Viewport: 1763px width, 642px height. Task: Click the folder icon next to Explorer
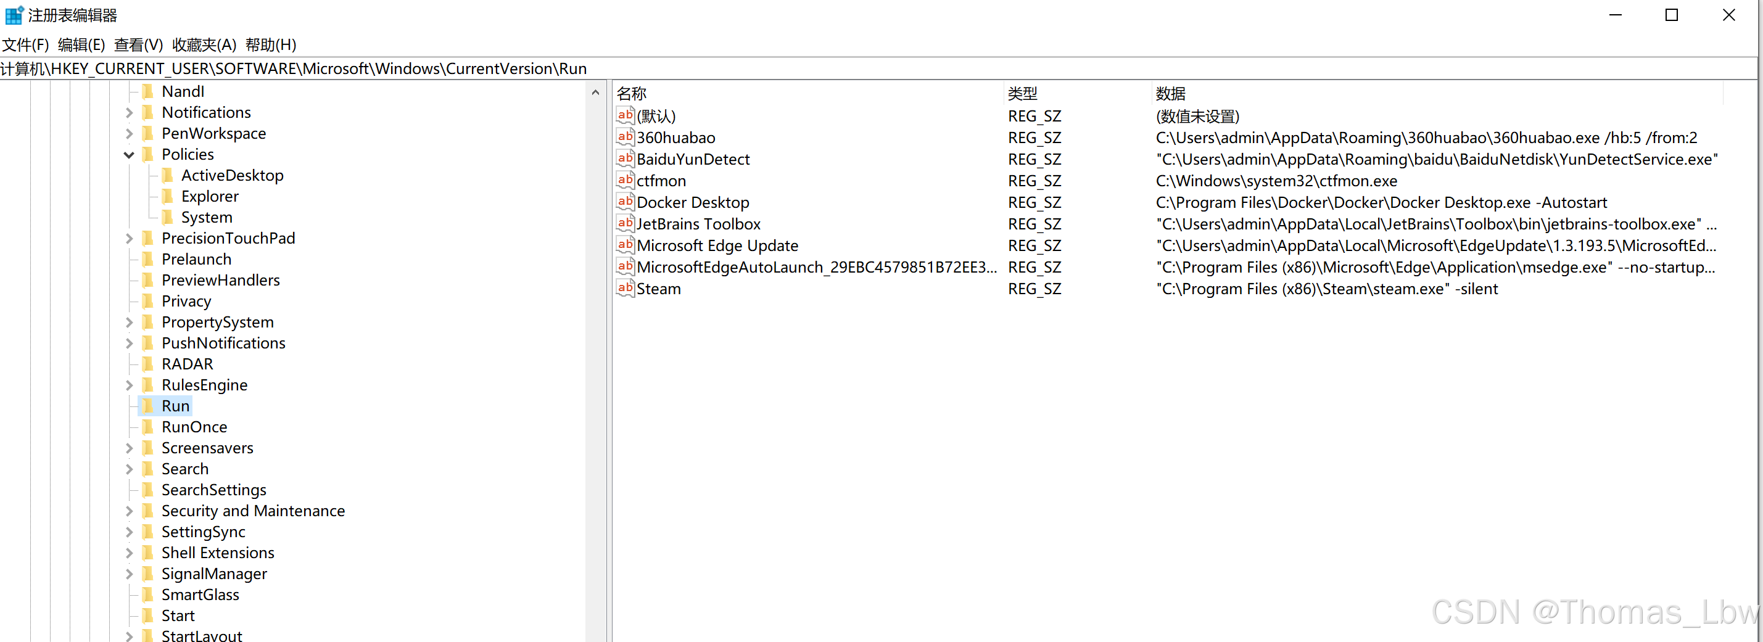pos(168,197)
